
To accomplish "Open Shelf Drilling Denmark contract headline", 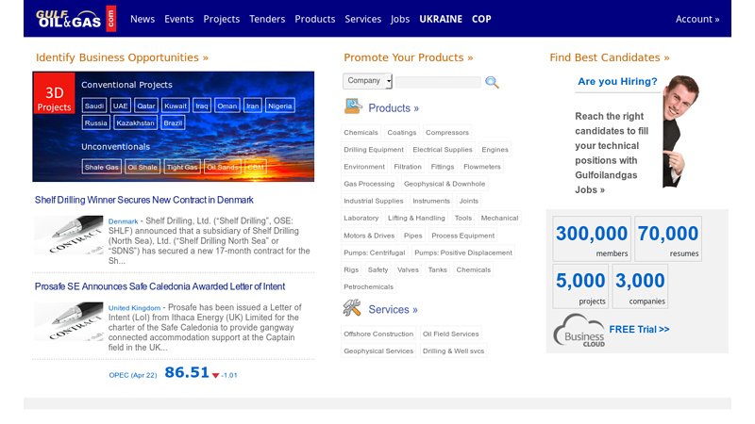I will 144,200.
